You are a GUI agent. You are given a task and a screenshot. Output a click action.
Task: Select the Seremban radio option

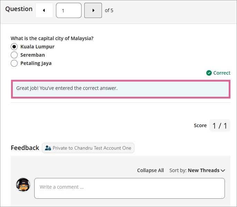(14, 55)
